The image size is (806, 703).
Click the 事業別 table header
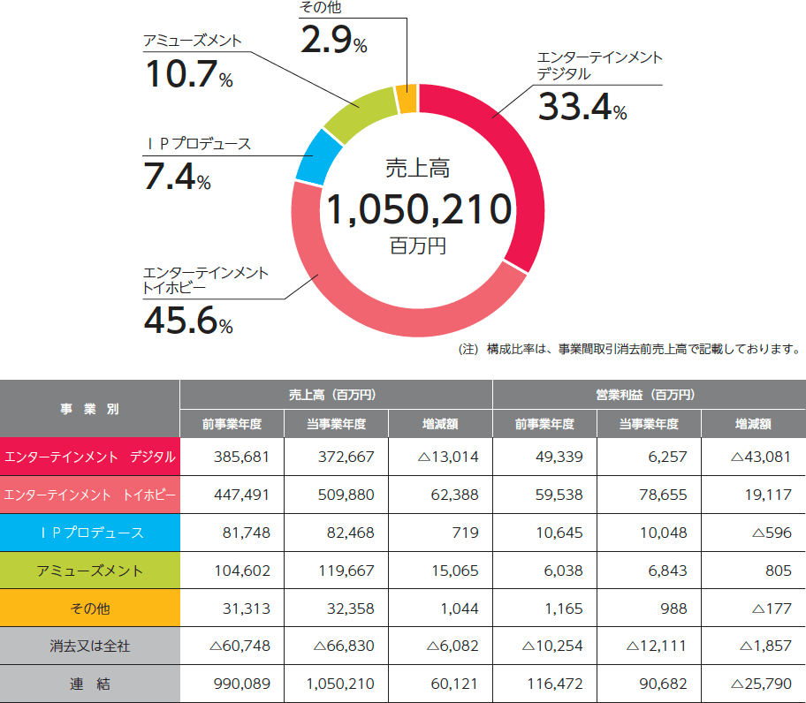90,409
